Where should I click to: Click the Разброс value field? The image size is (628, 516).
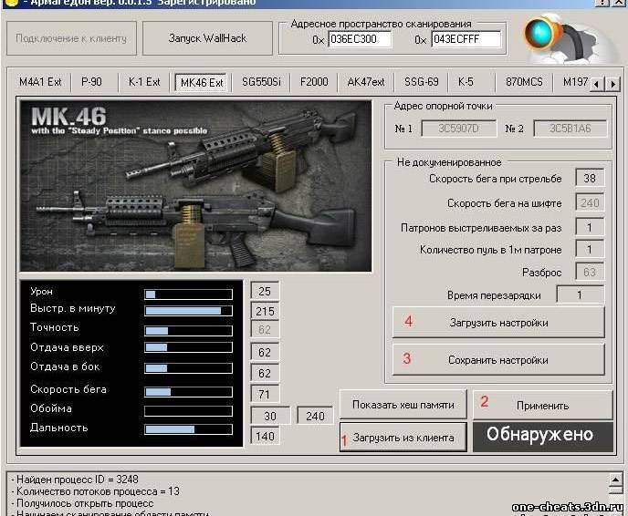(590, 272)
